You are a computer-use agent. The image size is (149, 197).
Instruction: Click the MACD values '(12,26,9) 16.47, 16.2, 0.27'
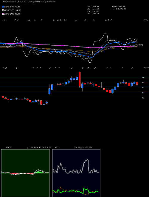tap(39, 147)
